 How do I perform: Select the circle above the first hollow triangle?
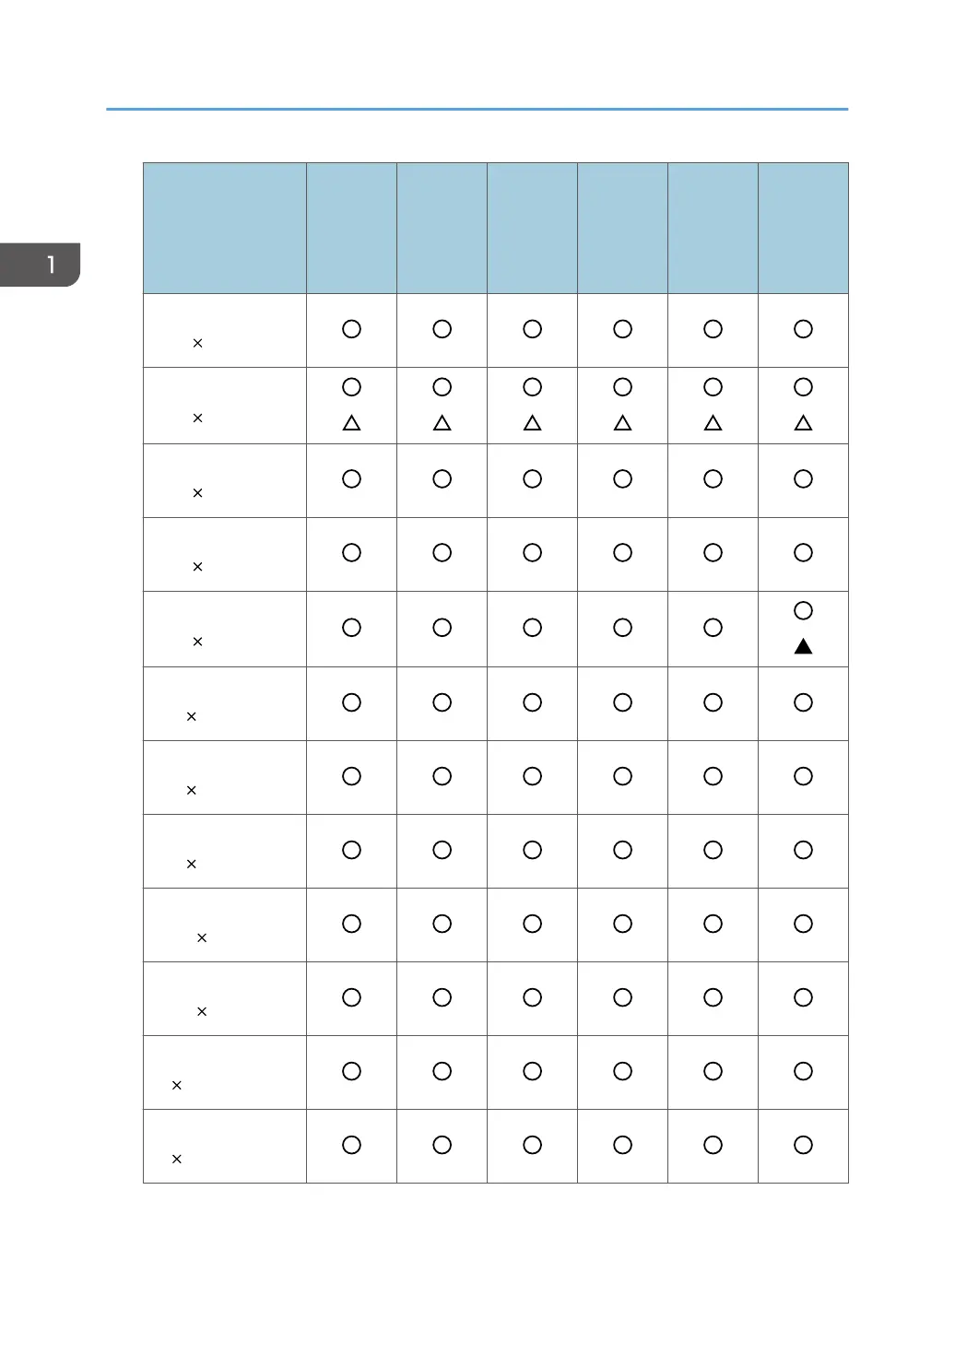click(x=351, y=387)
